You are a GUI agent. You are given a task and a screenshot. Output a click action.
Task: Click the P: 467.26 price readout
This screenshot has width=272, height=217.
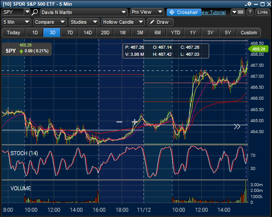tap(134, 47)
